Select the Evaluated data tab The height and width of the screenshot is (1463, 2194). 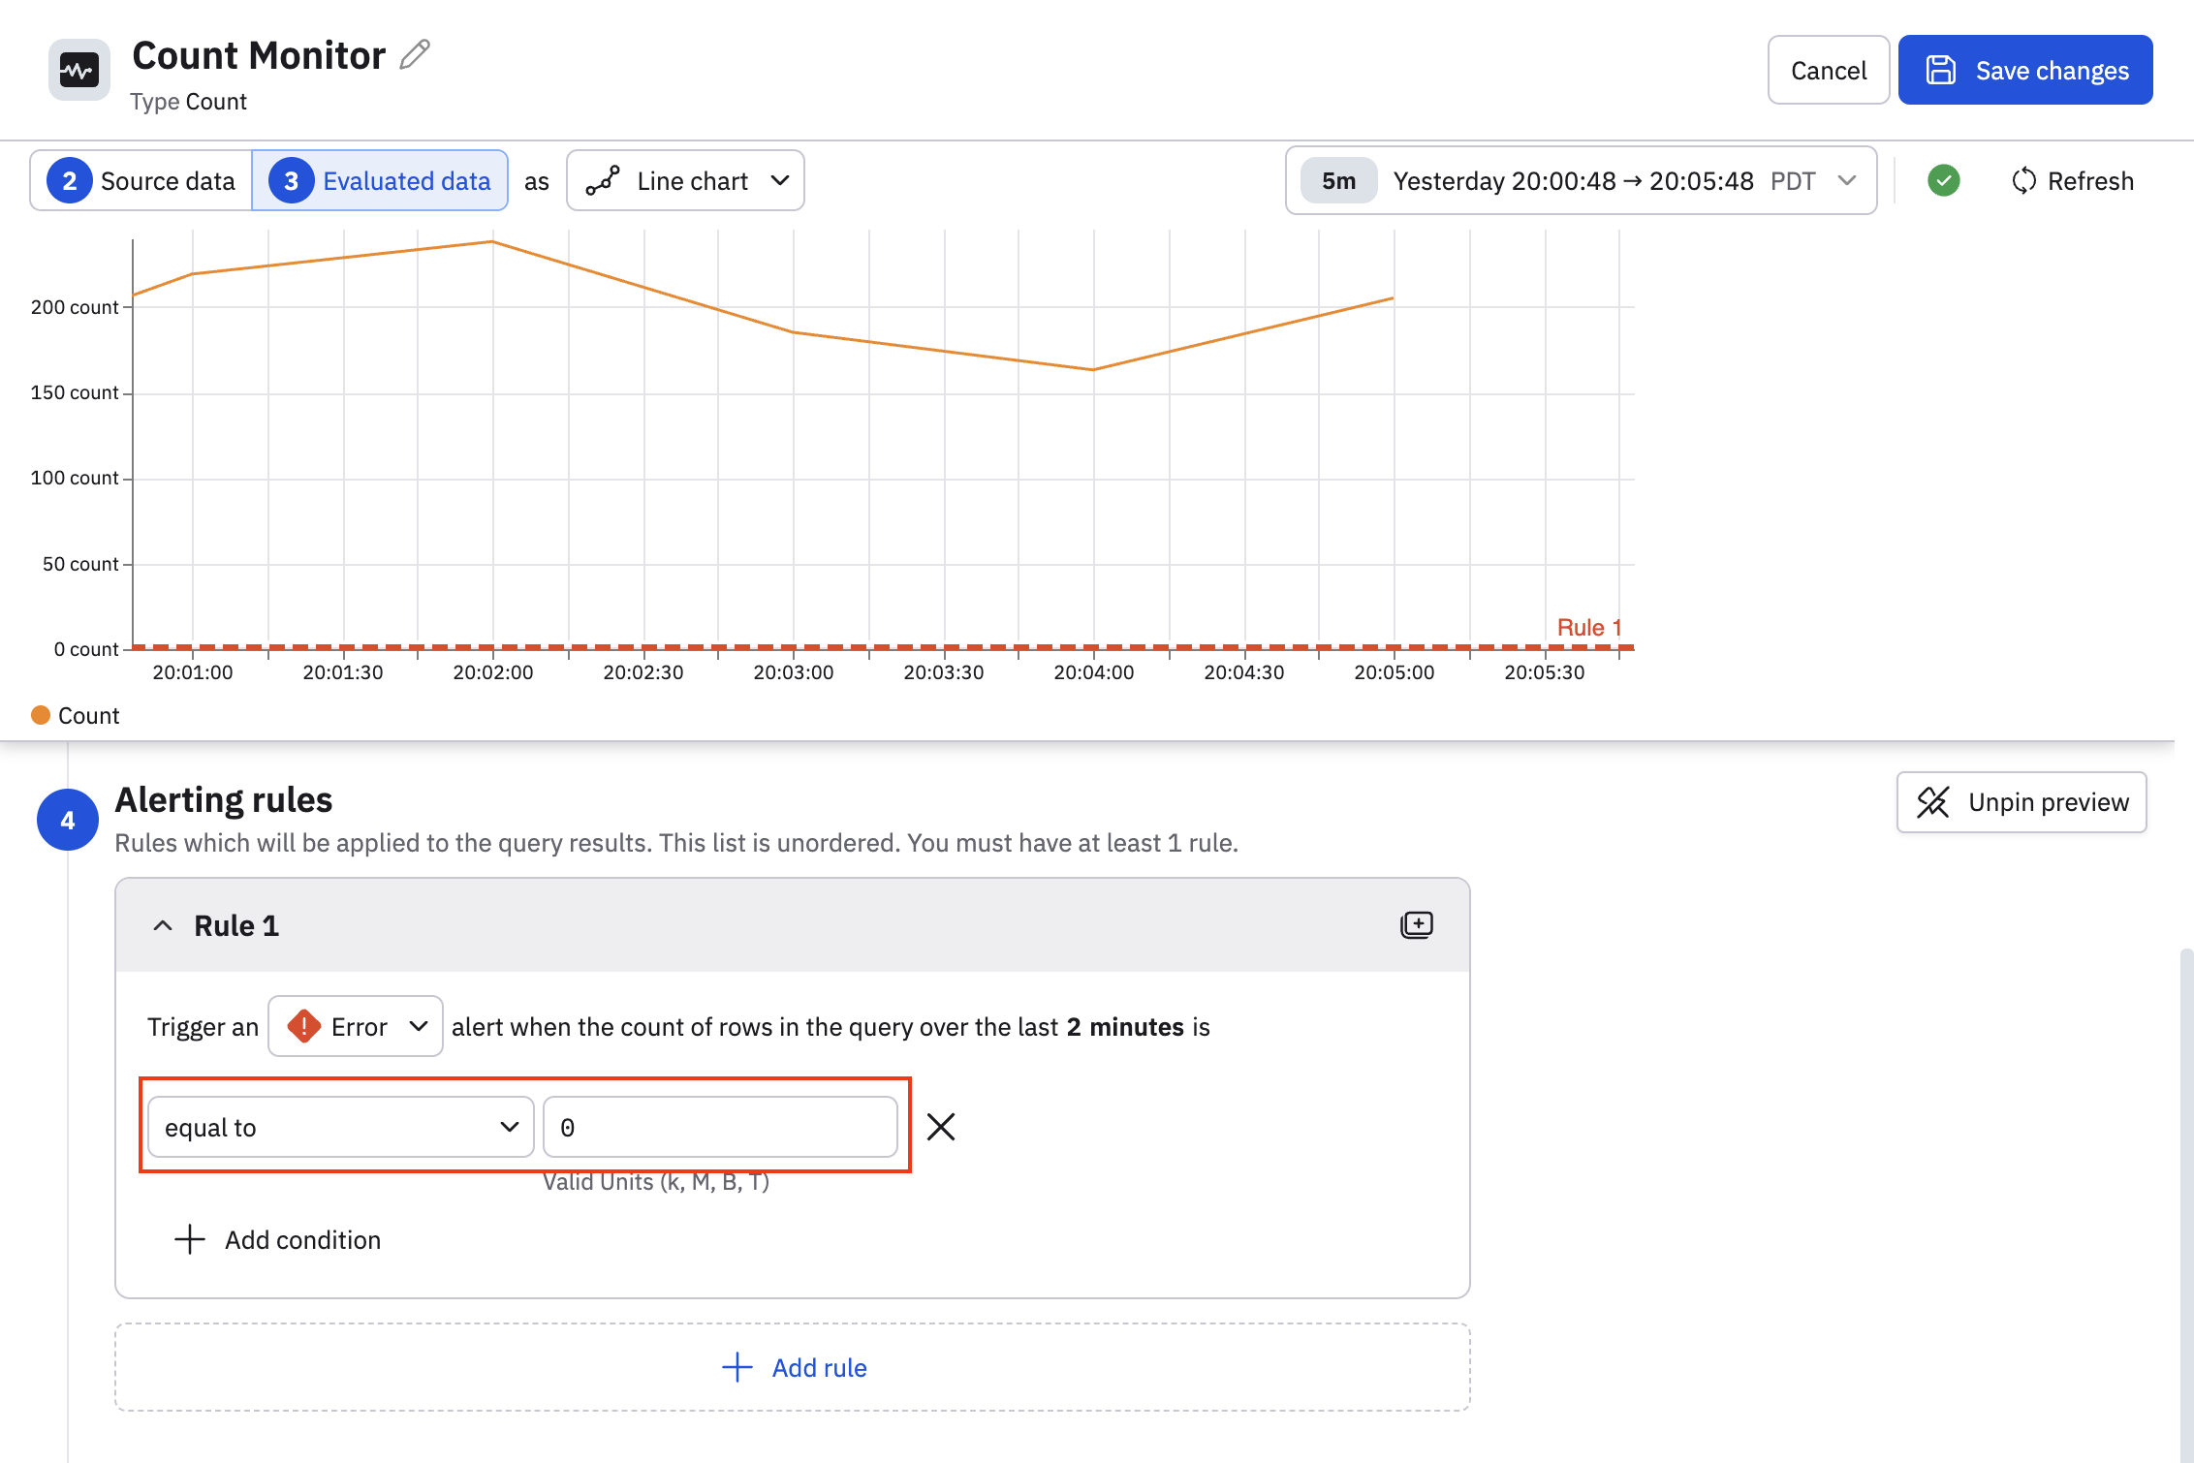(380, 180)
